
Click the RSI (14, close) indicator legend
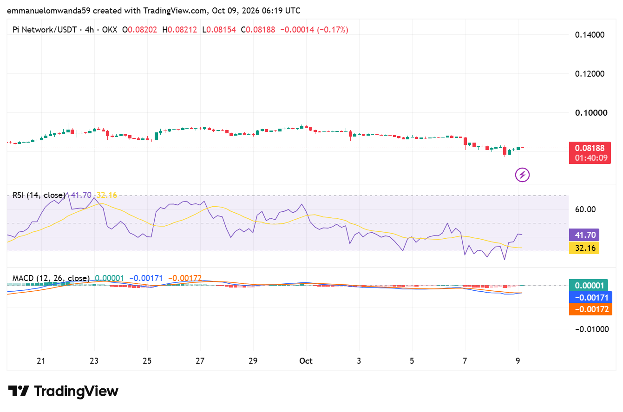click(39, 195)
